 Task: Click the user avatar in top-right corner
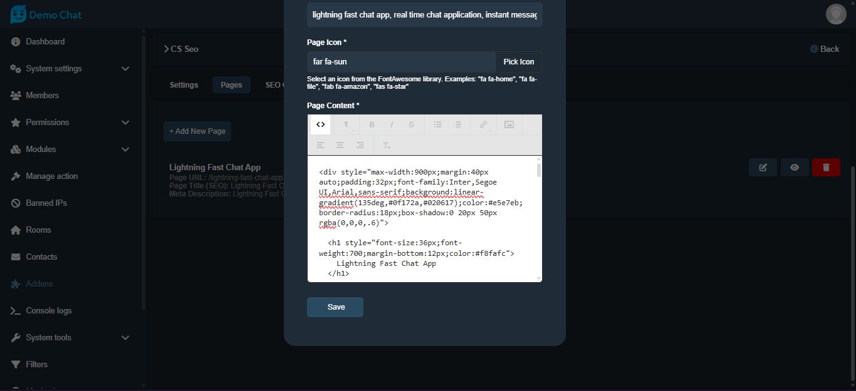(836, 14)
